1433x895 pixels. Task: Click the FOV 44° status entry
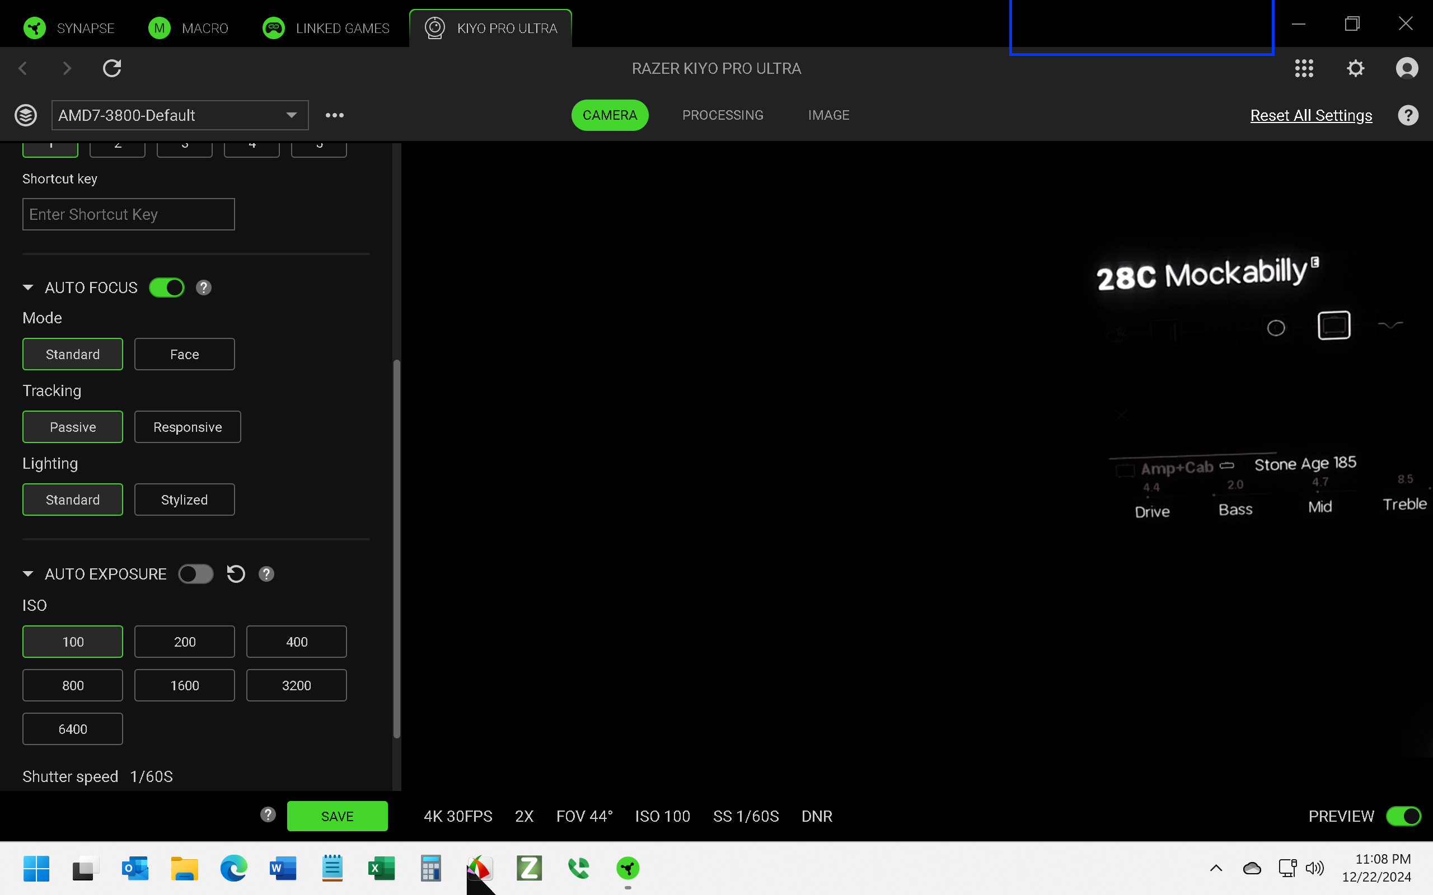[584, 816]
